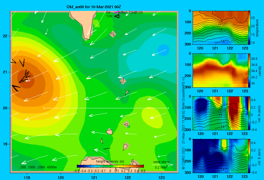
Task: Click the height anomaly color bar
Action: [x=110, y=166]
